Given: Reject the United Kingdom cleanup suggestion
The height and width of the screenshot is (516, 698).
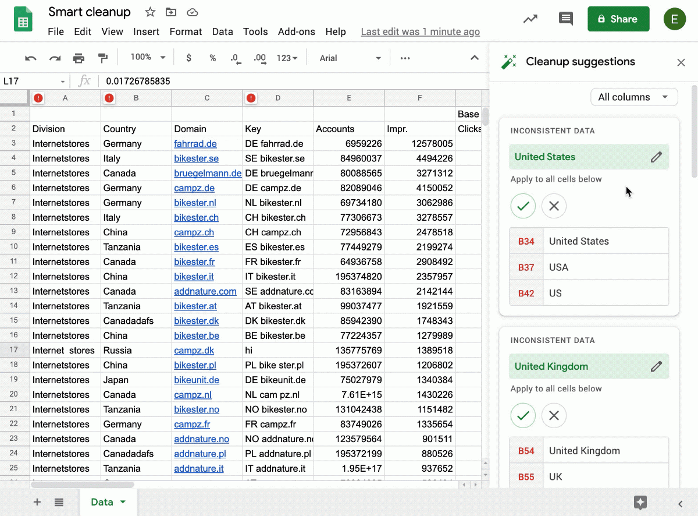Looking at the screenshot, I should point(554,415).
